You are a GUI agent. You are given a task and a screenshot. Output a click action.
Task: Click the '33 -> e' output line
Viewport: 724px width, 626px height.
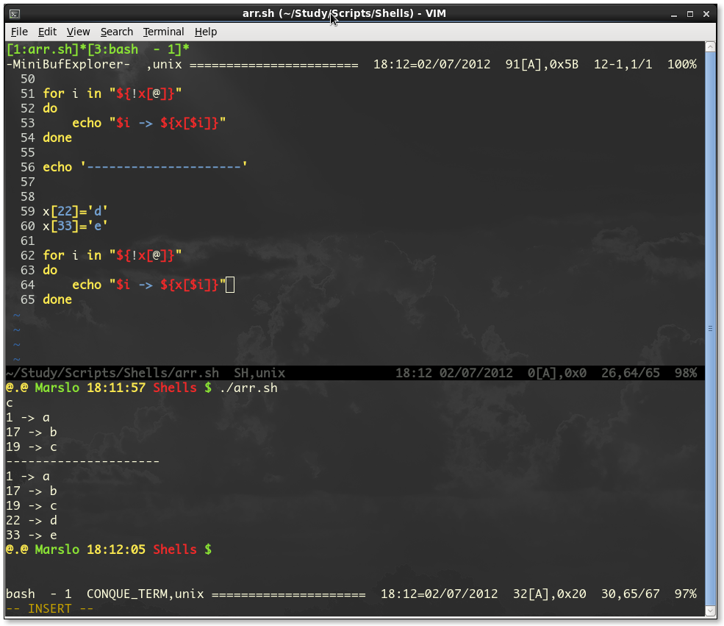[x=32, y=536]
